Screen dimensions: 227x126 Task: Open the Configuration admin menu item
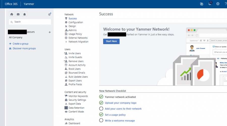(76, 22)
